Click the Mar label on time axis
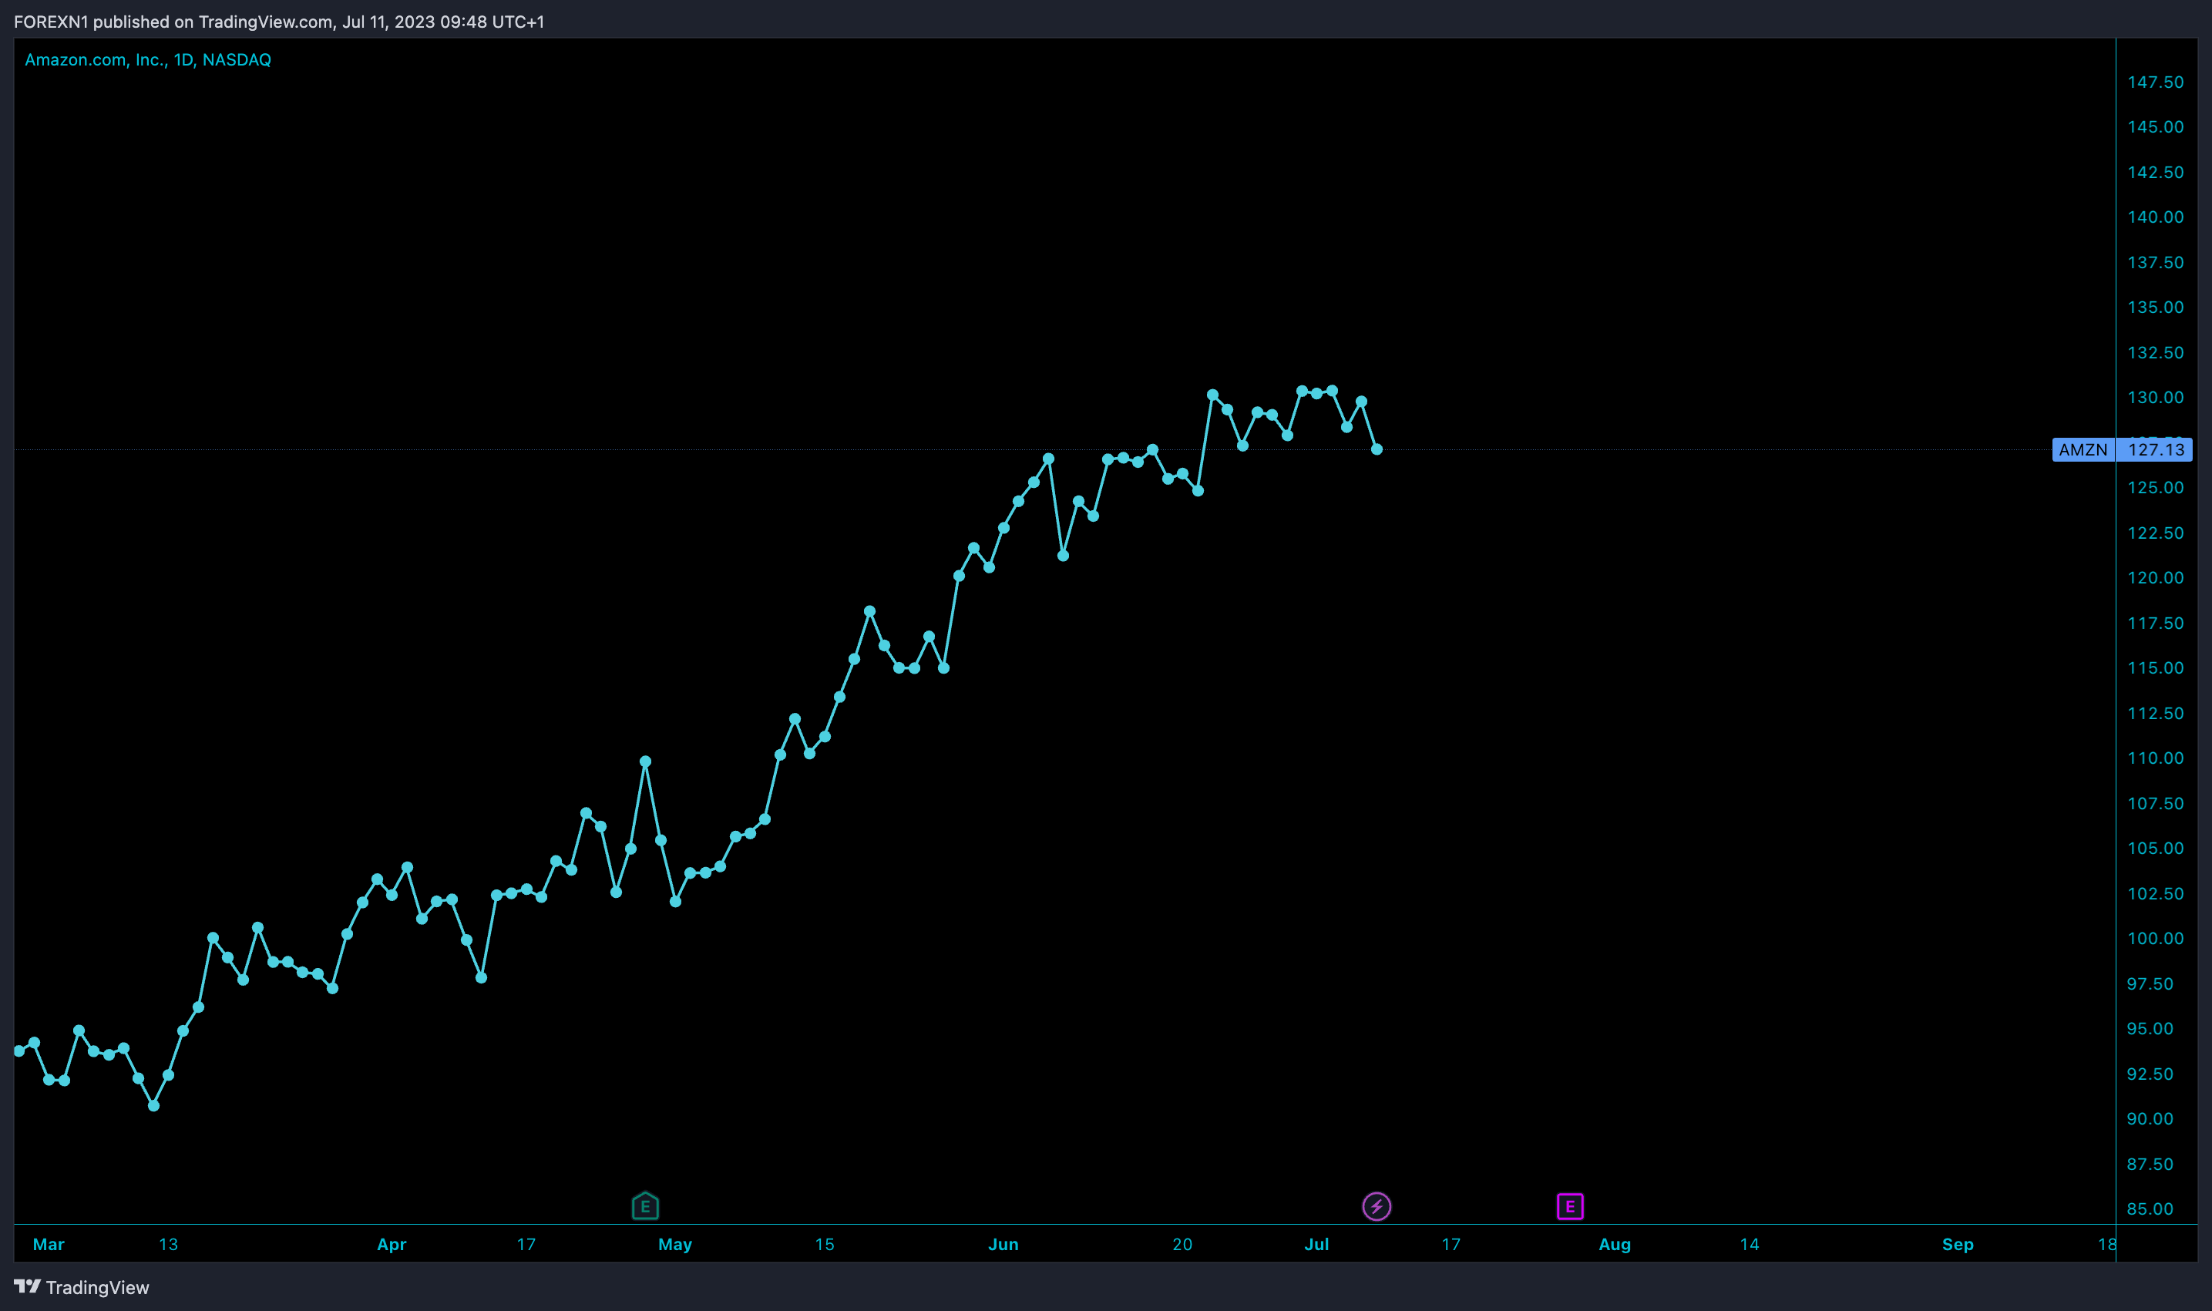2212x1311 pixels. point(49,1245)
